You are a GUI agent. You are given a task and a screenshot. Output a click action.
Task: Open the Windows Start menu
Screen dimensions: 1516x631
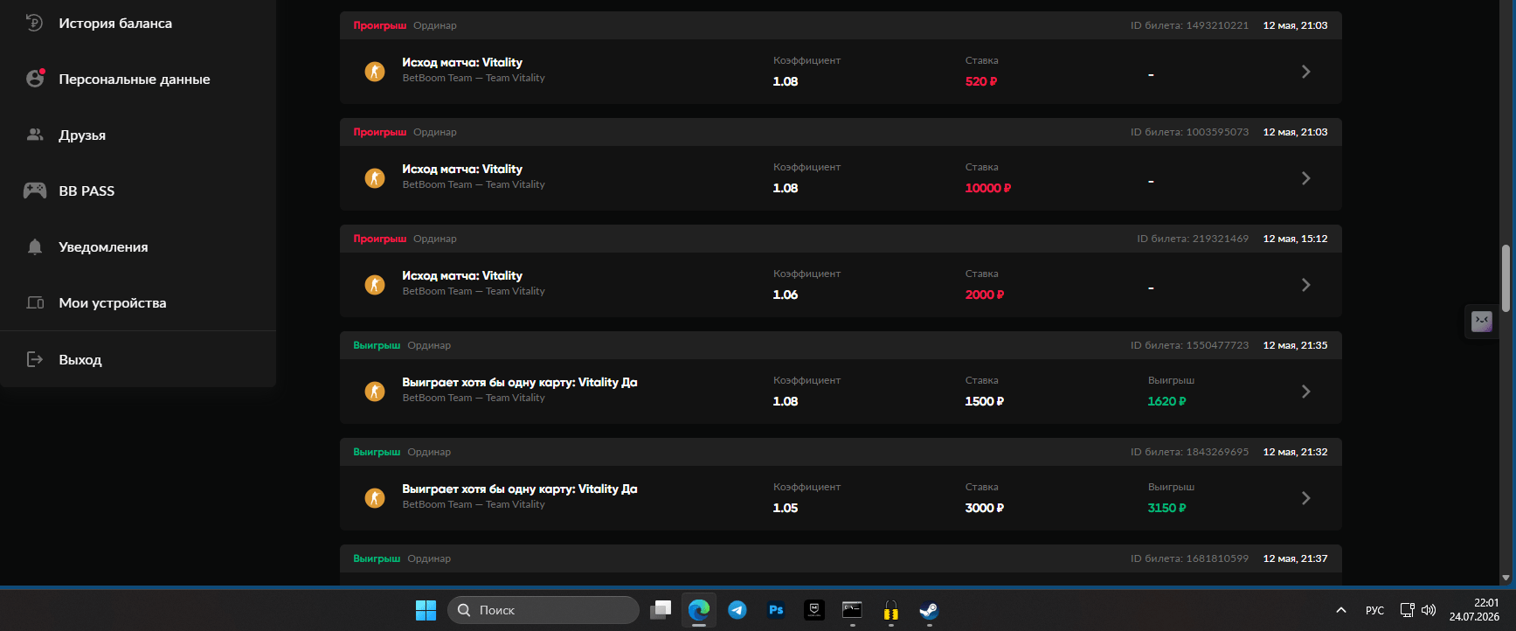click(426, 610)
